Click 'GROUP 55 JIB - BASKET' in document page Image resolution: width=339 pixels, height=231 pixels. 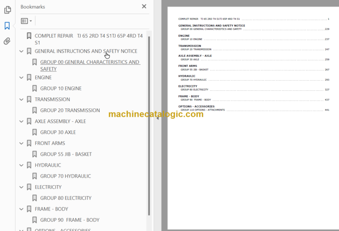195,70
